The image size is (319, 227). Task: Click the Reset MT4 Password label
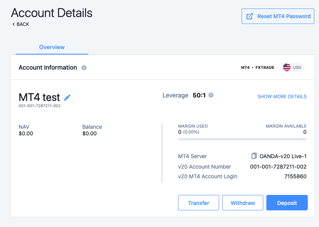tap(284, 16)
